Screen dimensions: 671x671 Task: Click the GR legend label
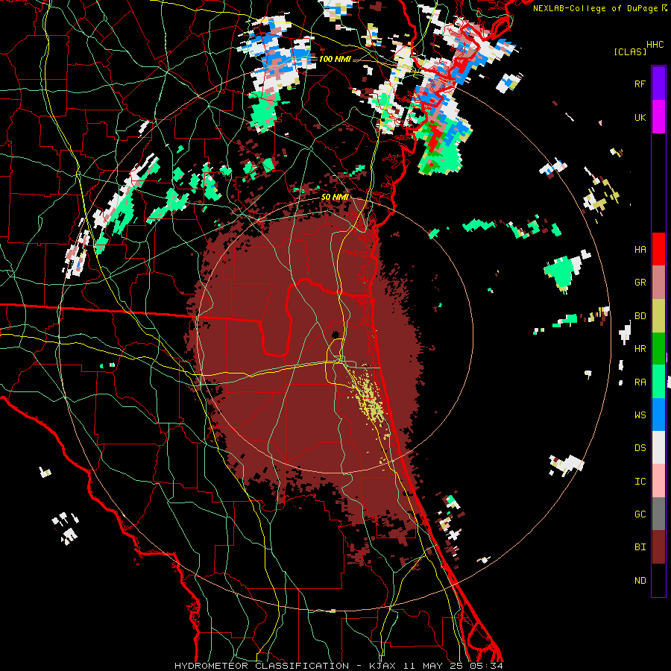point(640,283)
